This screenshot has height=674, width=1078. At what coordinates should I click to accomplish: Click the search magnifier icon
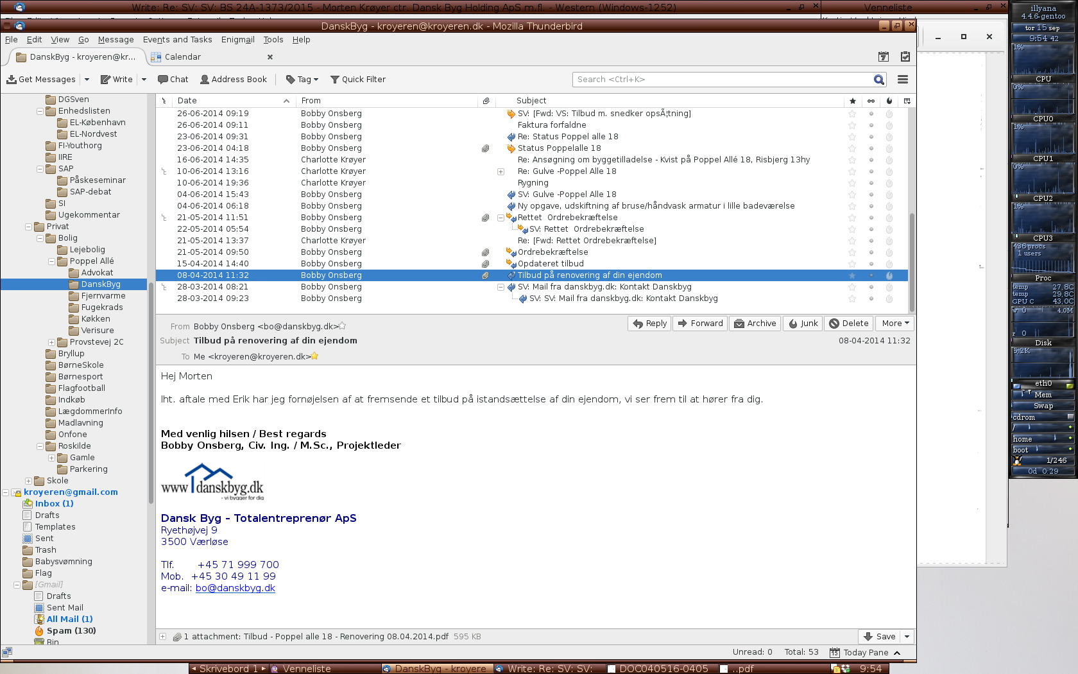(x=878, y=80)
